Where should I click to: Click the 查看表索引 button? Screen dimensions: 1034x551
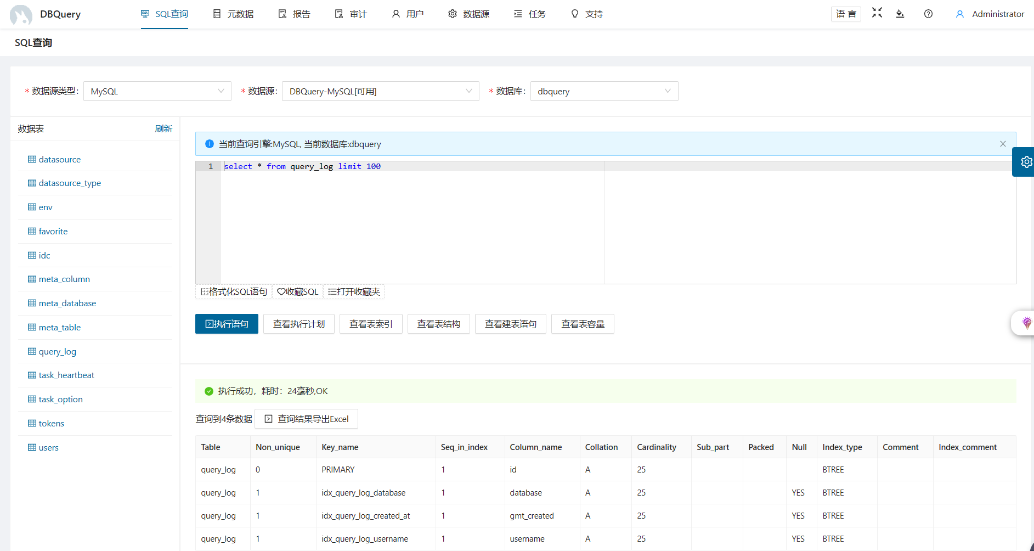coord(371,324)
